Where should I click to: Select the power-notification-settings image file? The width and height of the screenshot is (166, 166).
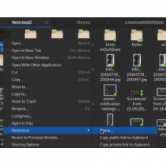(x=110, y=90)
